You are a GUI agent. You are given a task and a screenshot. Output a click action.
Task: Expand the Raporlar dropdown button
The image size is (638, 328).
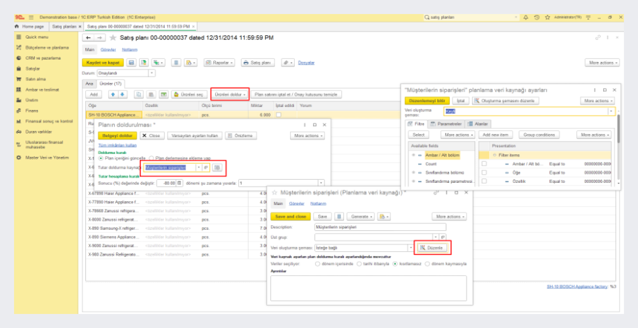pos(220,63)
